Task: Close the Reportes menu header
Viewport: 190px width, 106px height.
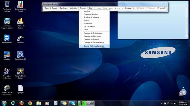Action: pyautogui.click(x=83, y=8)
